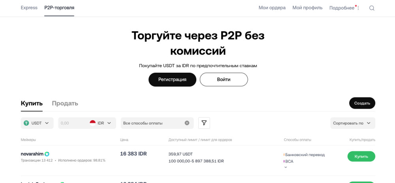Viewport: 395px width, 183px height.
Task: Open the USDT currency dropdown
Action: pyautogui.click(x=37, y=123)
